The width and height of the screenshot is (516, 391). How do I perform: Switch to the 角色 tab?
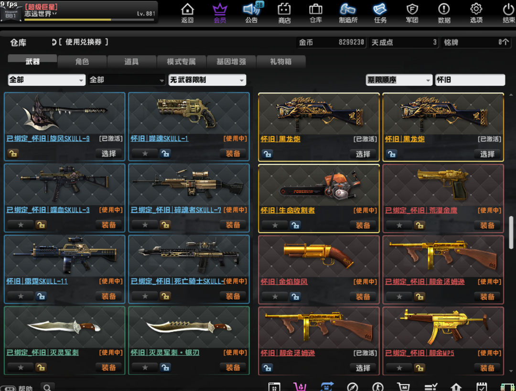[82, 62]
